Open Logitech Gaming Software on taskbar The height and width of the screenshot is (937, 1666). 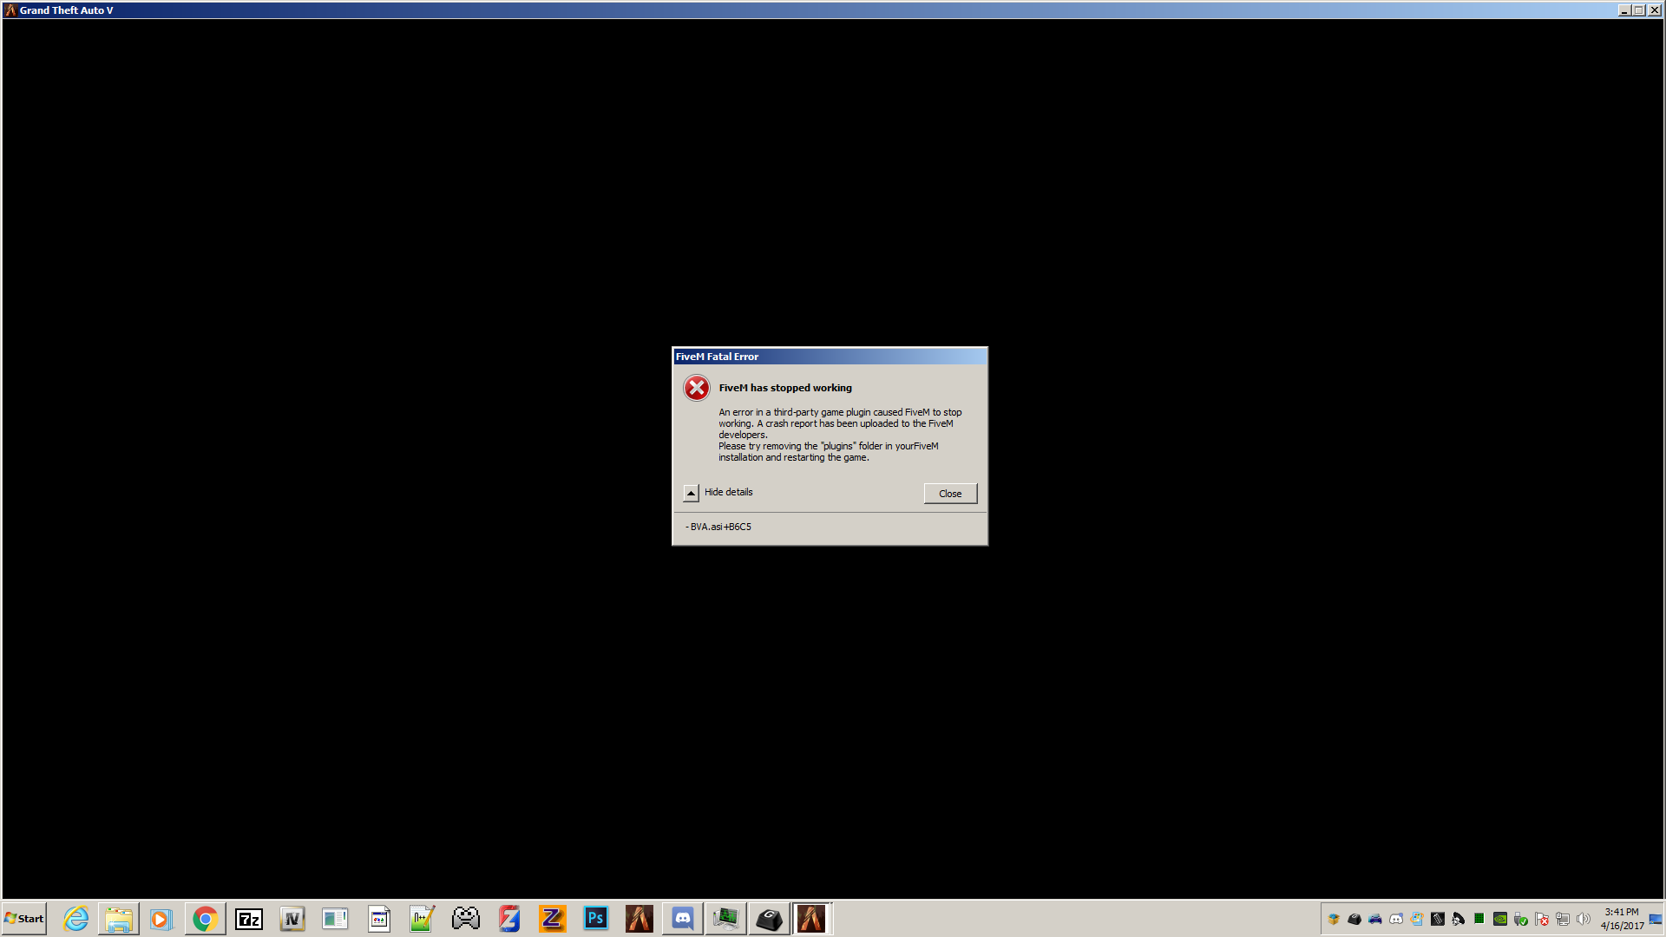(x=770, y=919)
